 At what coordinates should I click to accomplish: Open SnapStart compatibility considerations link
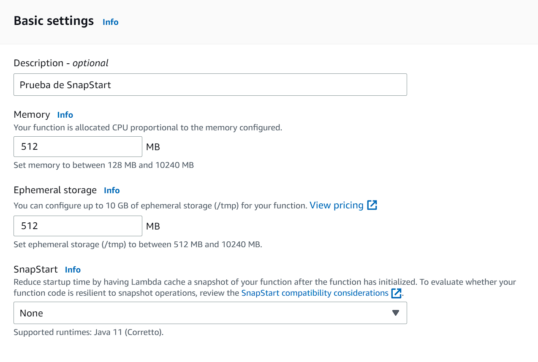tap(315, 293)
